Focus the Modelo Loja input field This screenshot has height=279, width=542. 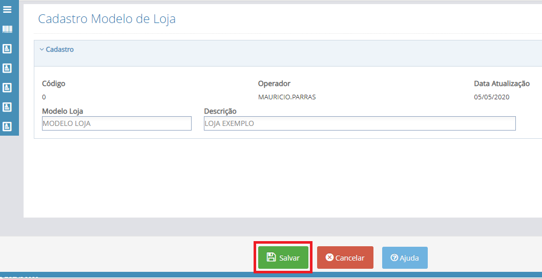click(x=116, y=123)
